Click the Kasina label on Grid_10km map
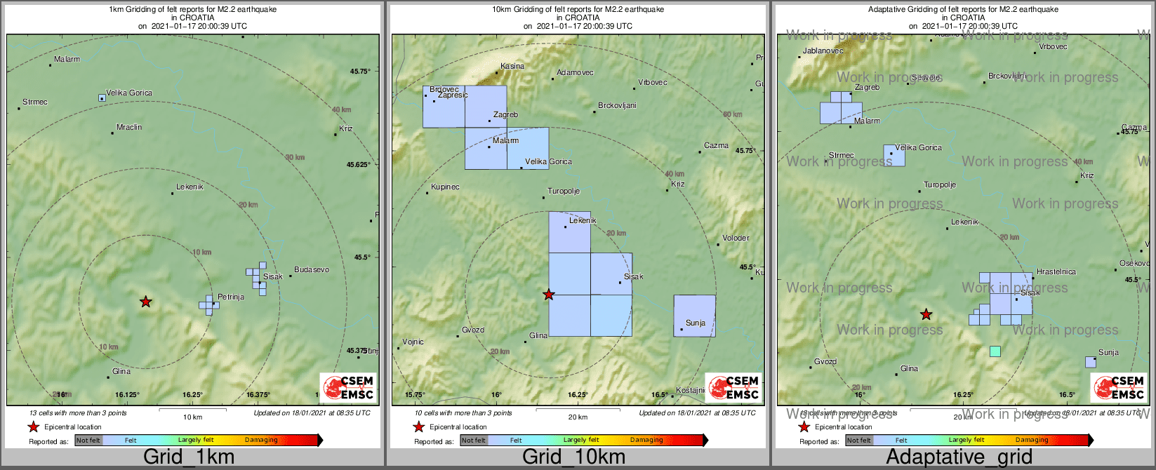1156x470 pixels. (512, 66)
